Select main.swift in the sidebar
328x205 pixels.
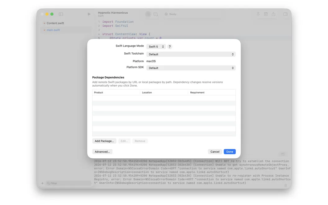(66, 30)
